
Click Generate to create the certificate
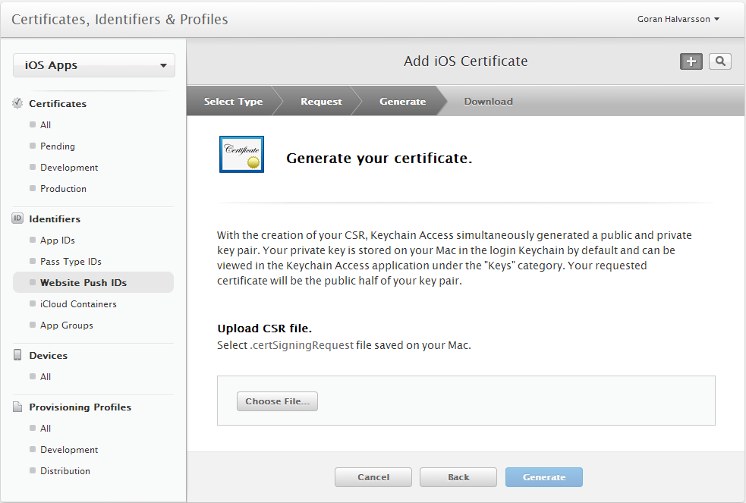(544, 477)
